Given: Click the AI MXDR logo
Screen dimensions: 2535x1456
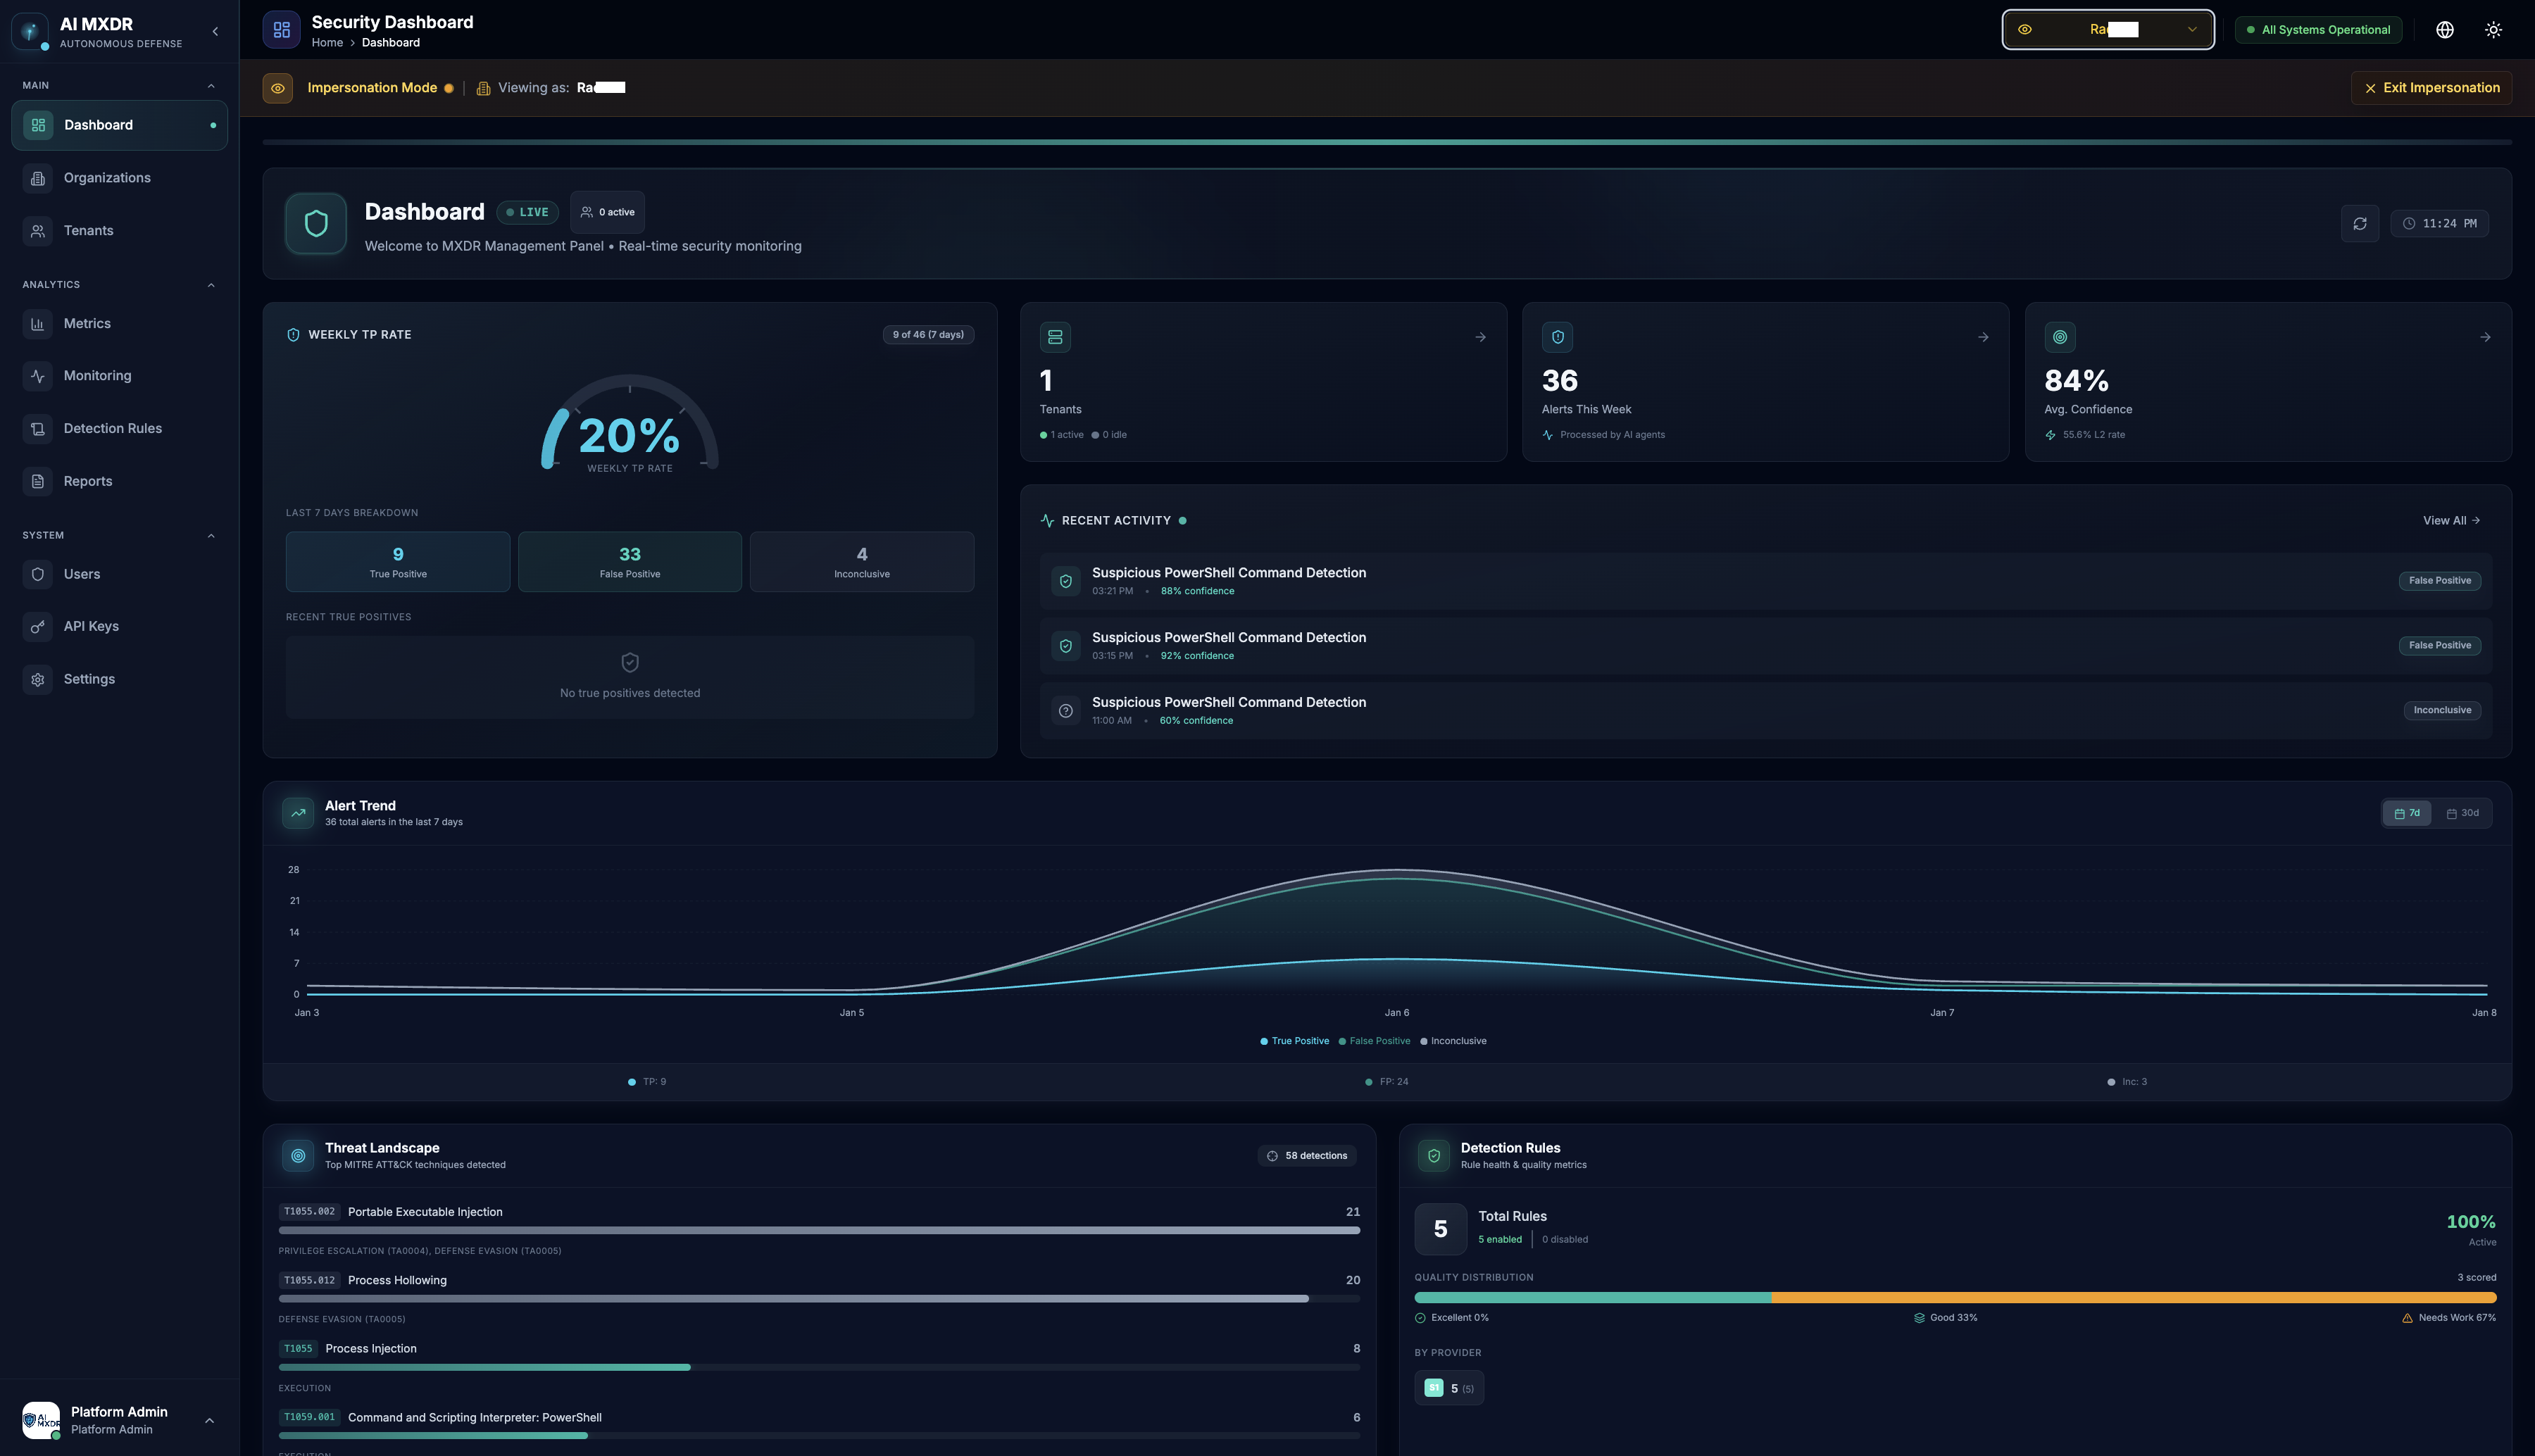Looking at the screenshot, I should pyautogui.click(x=30, y=31).
